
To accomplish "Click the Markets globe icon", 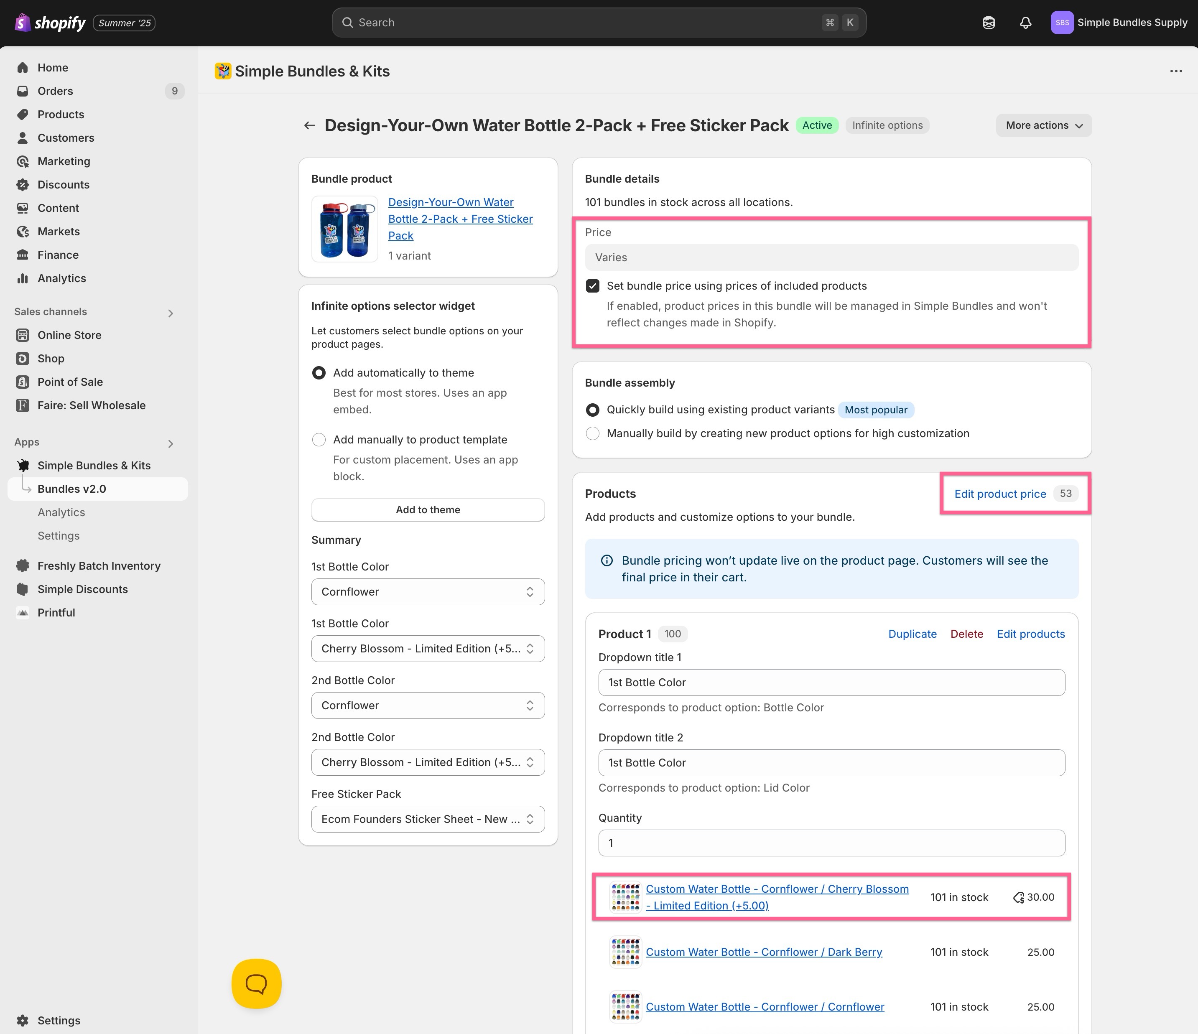I will click(x=23, y=231).
